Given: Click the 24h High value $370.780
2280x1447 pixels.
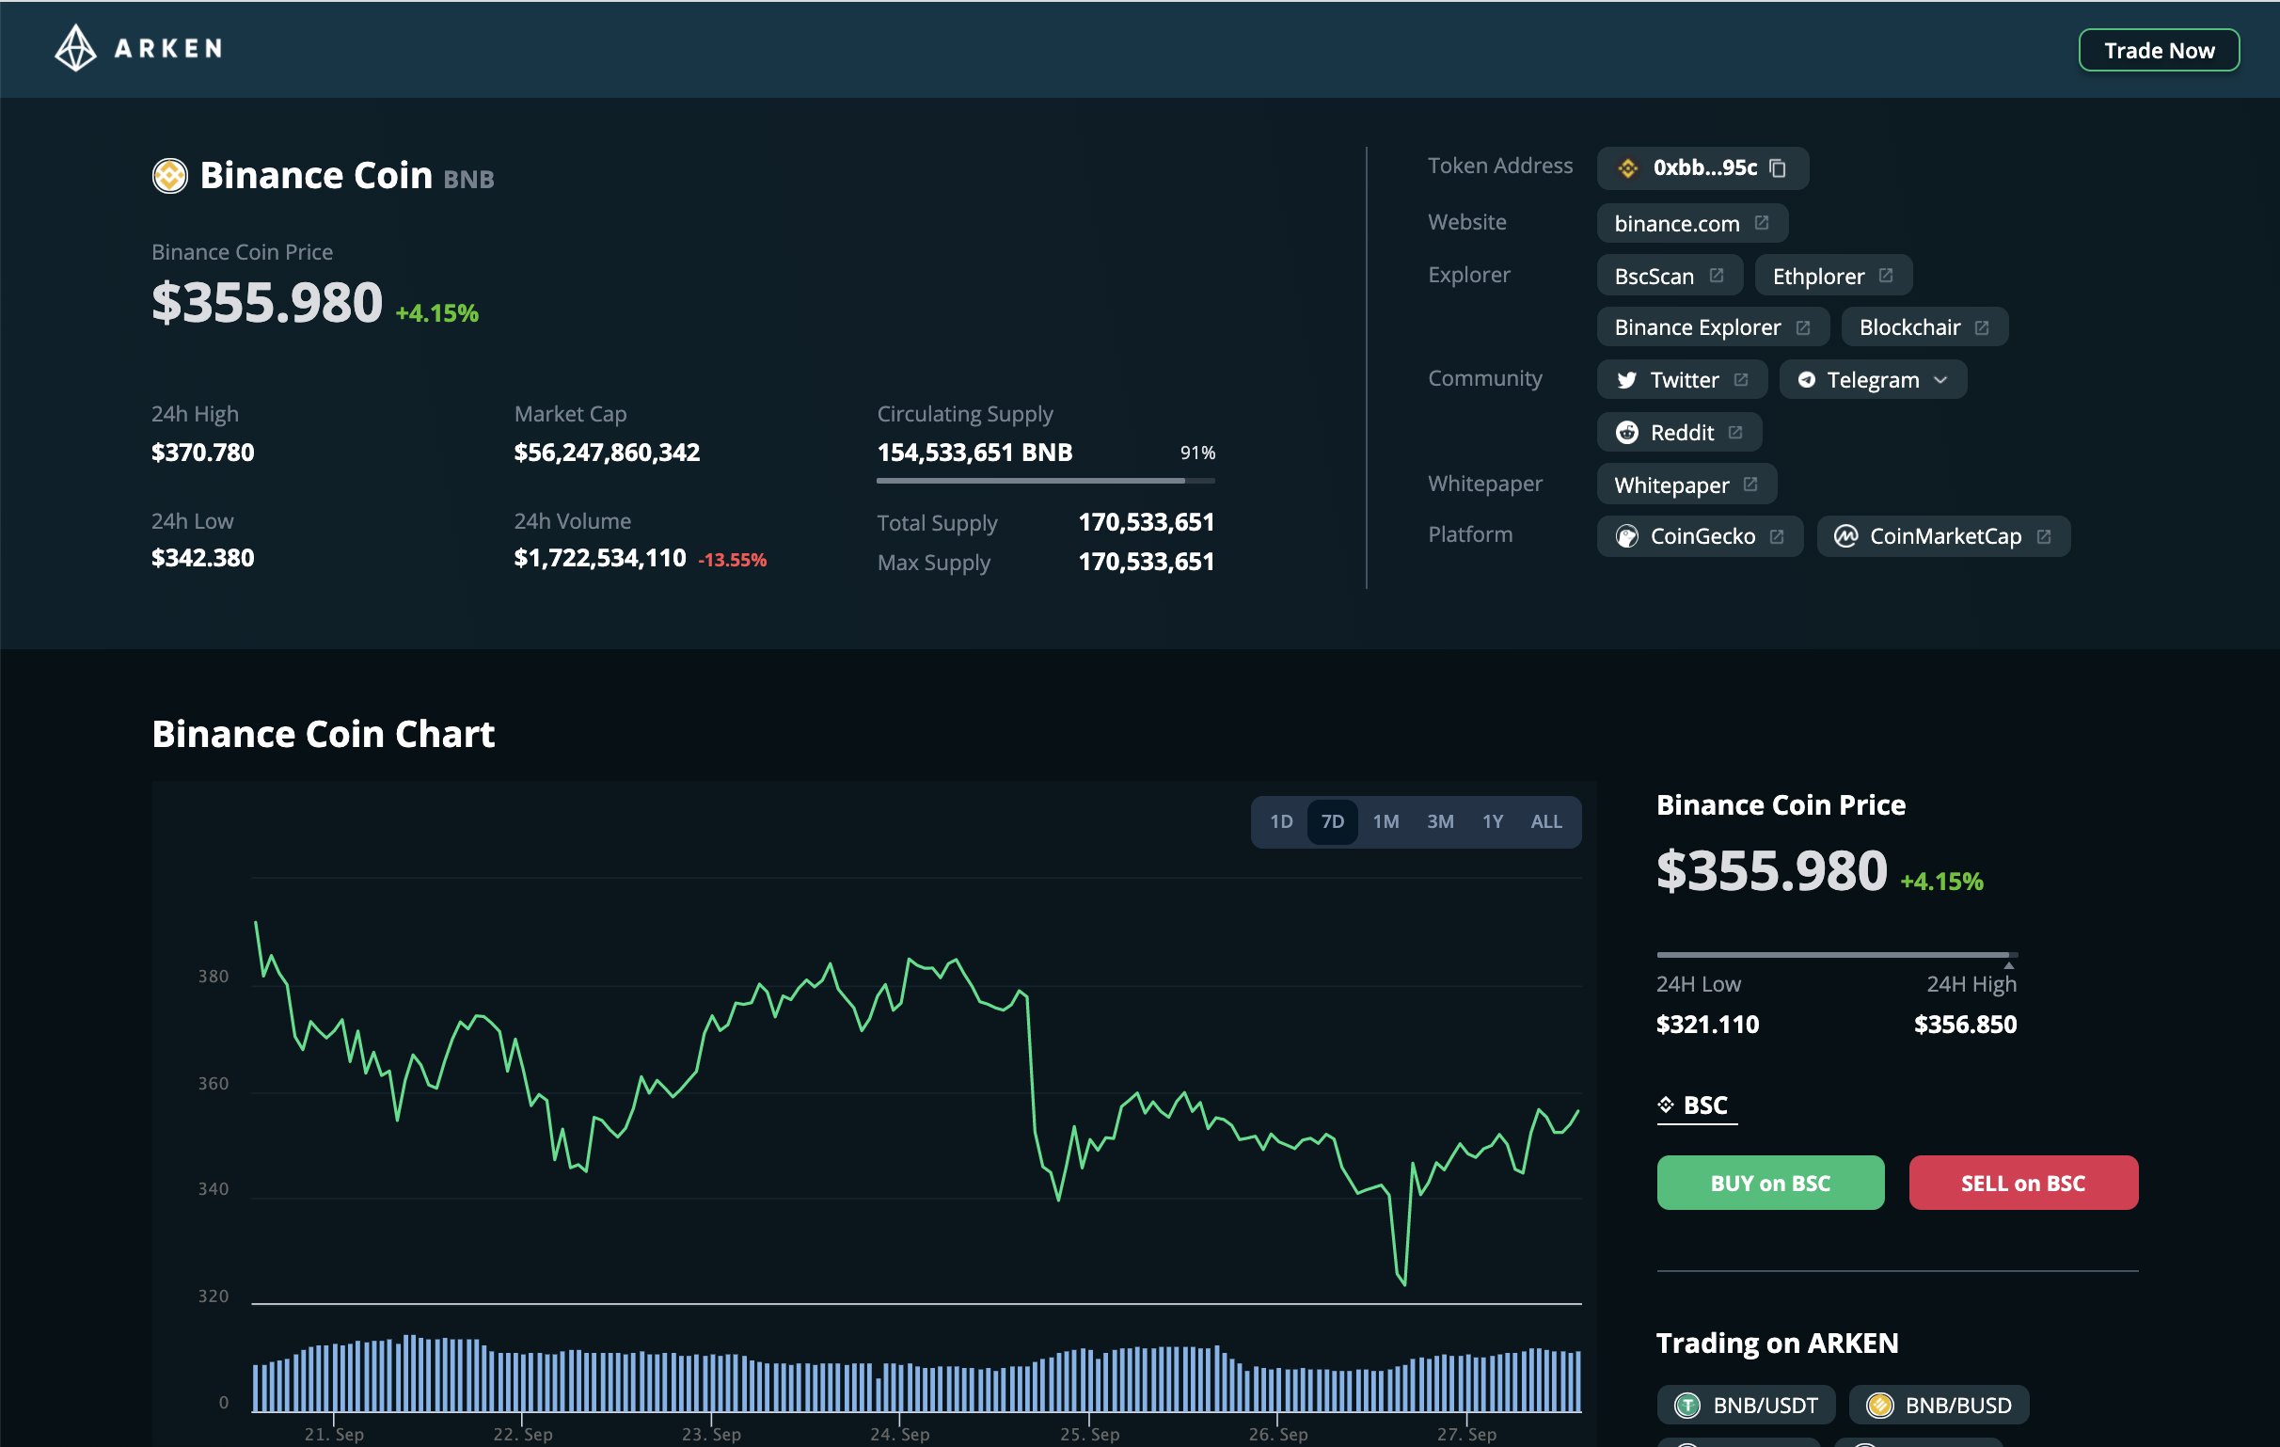Looking at the screenshot, I should coord(202,453).
